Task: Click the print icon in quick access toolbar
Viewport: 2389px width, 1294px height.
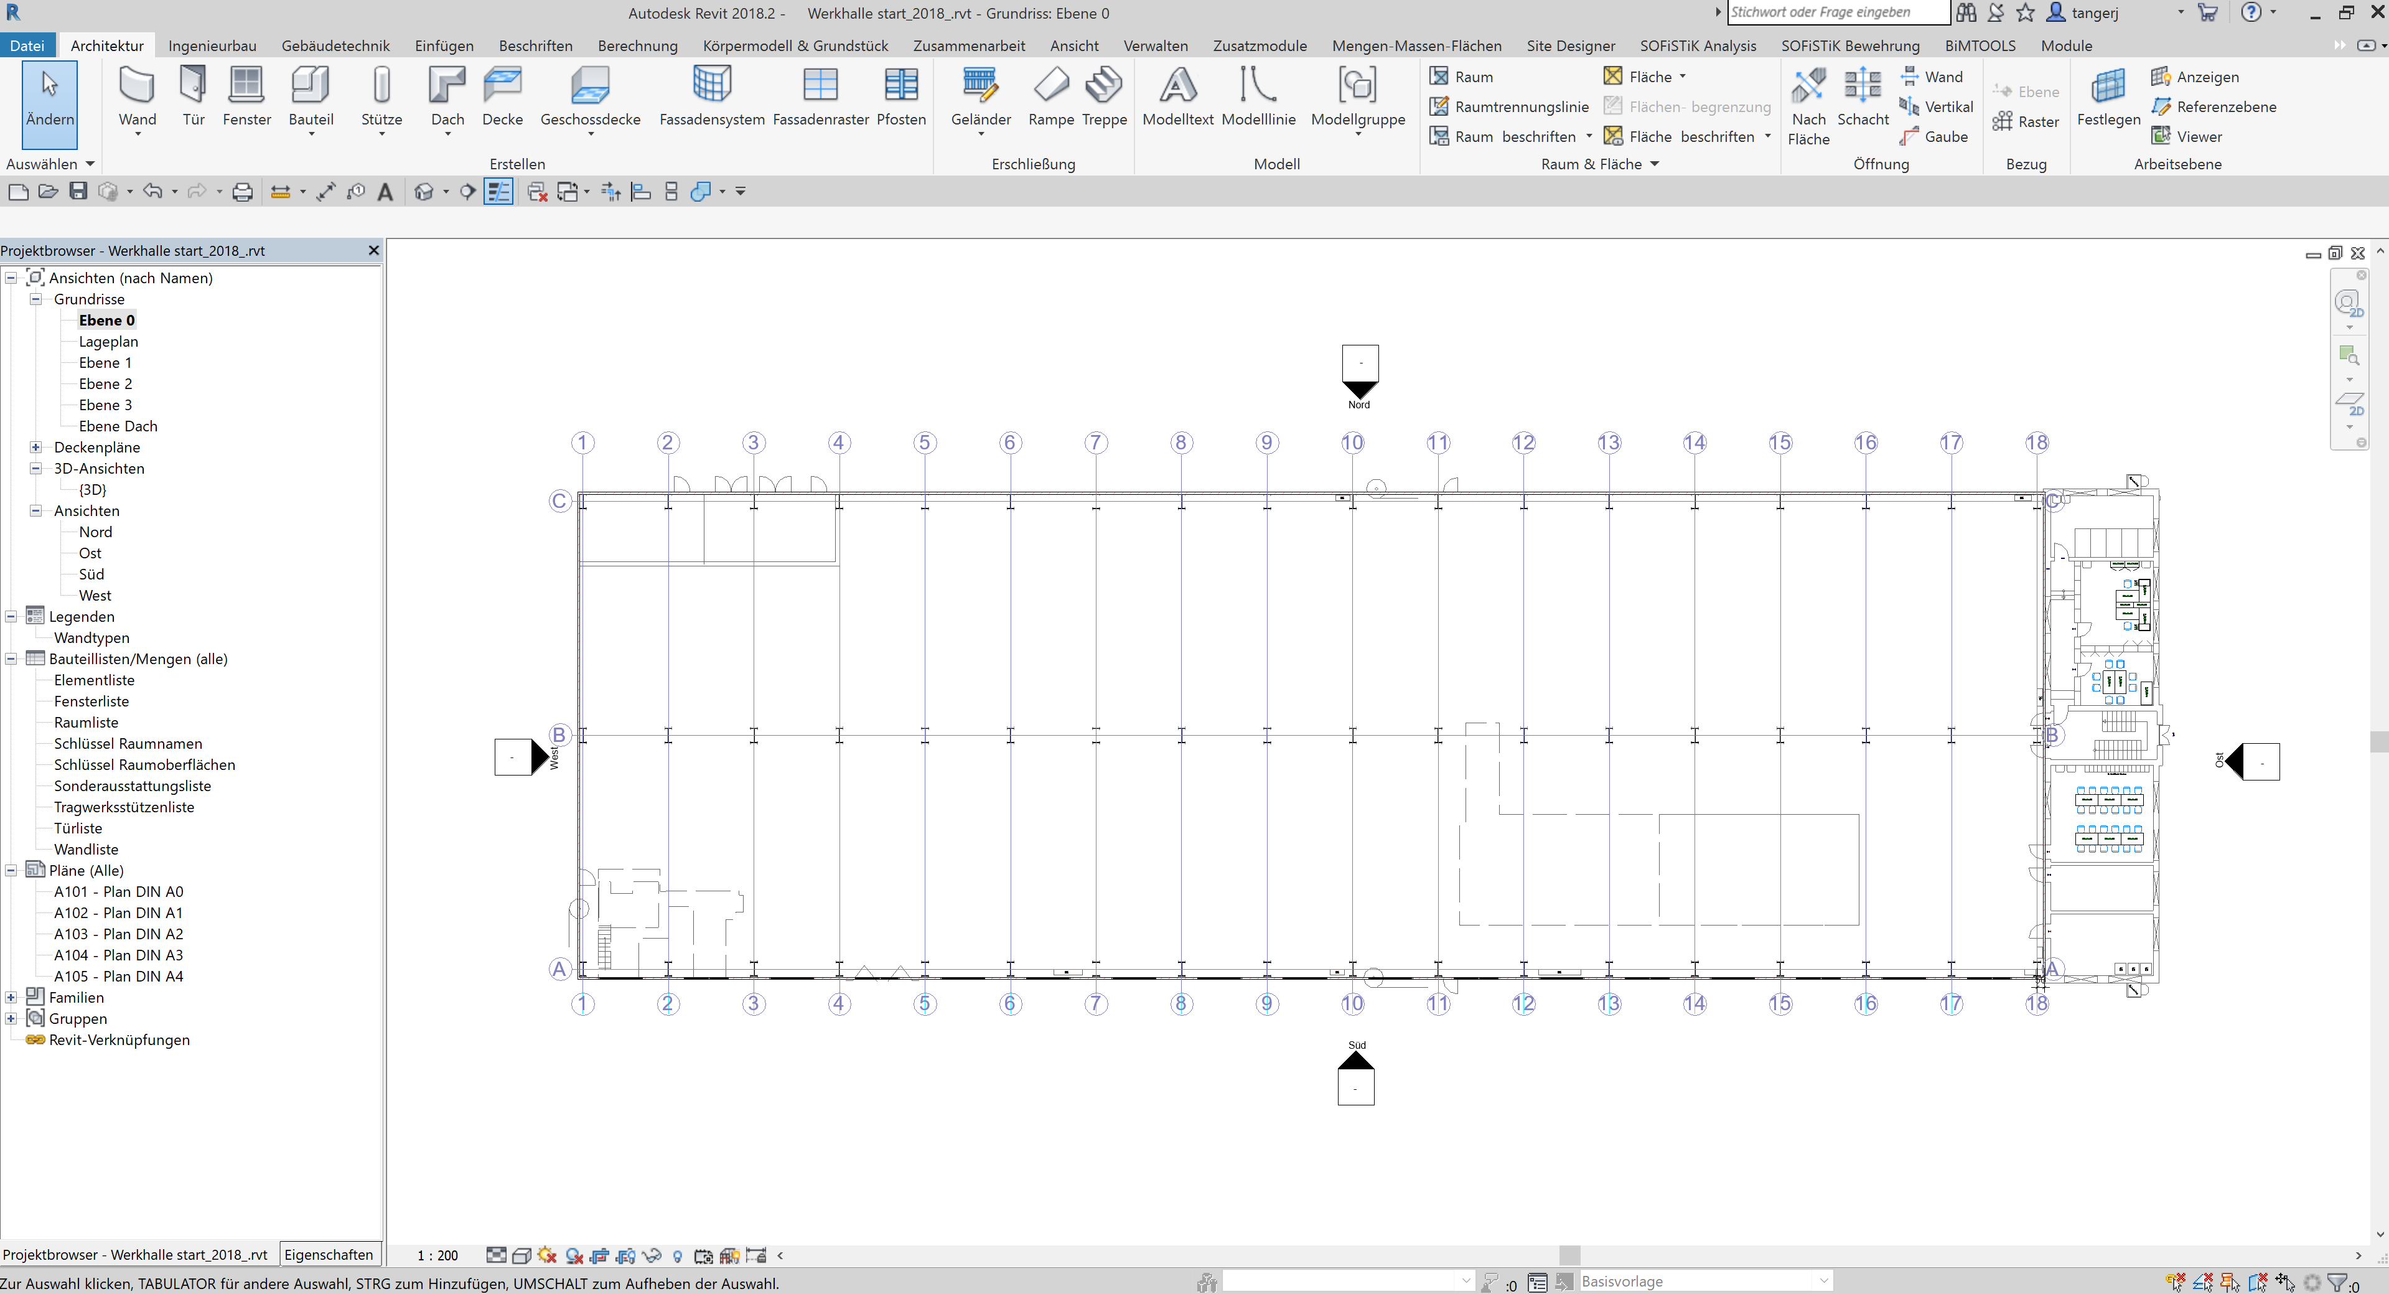Action: point(242,191)
